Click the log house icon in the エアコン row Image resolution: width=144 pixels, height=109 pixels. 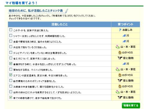point(120,75)
